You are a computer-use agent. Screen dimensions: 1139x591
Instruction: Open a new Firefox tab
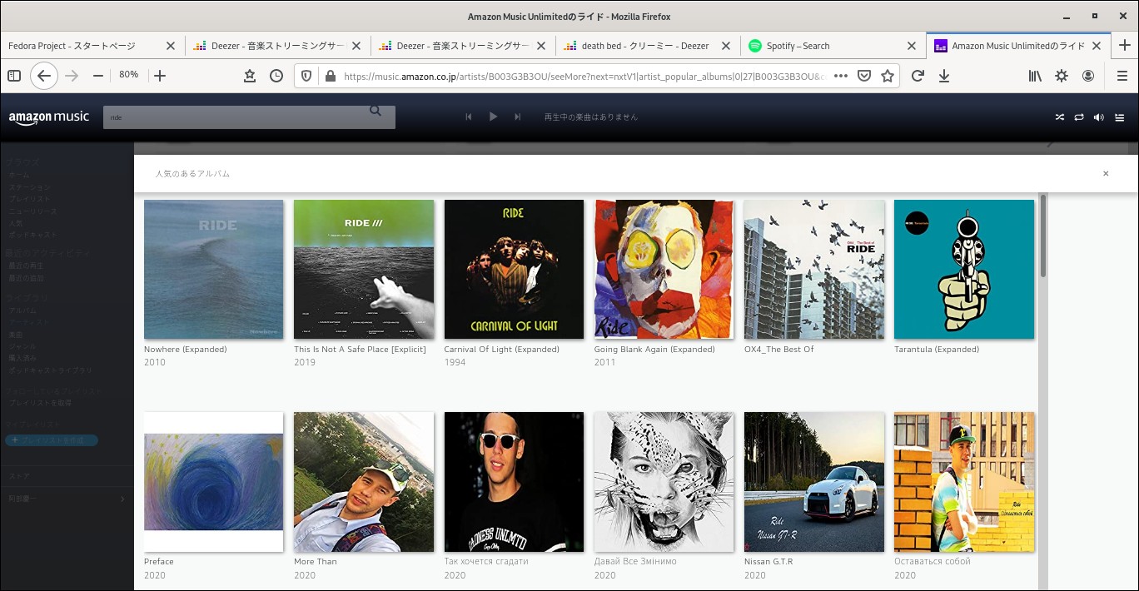(1126, 46)
